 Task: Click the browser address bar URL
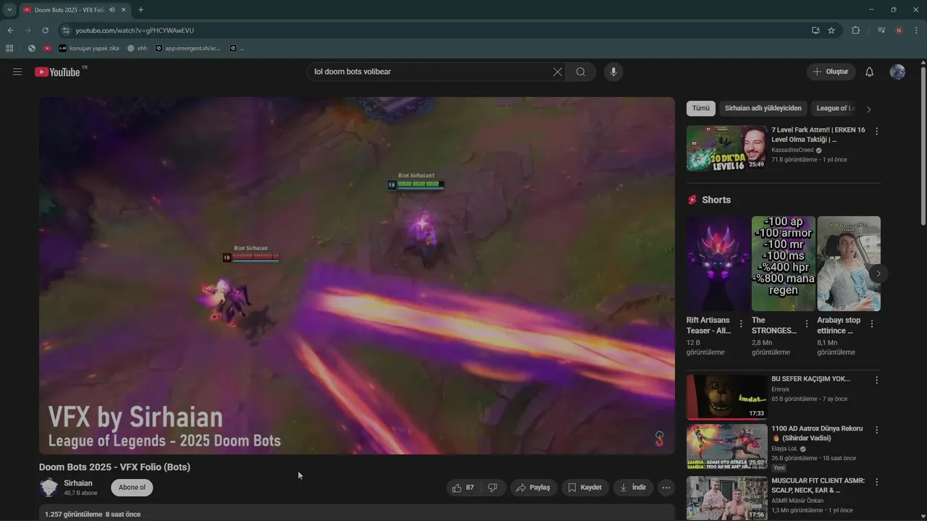coord(135,30)
